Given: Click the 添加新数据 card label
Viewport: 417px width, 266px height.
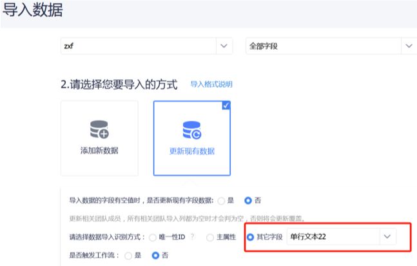Looking at the screenshot, I should (99, 151).
